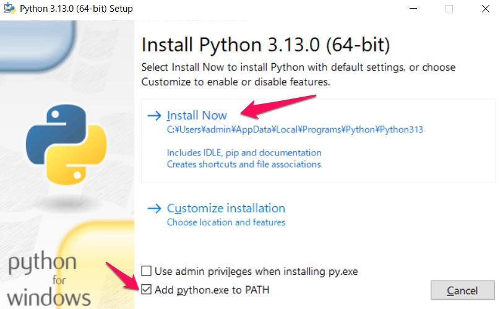The width and height of the screenshot is (503, 309).
Task: Click 'Creates shortcuts and file associations' text
Action: (244, 164)
